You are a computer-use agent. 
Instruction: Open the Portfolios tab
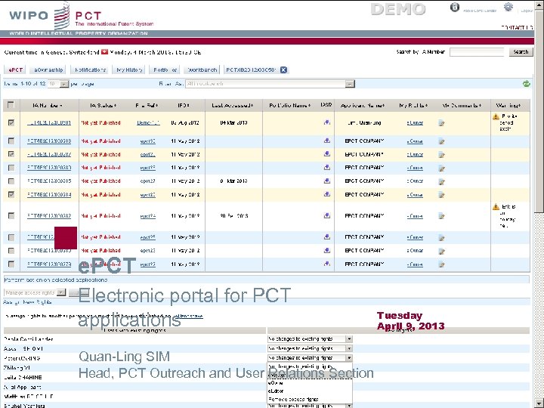pyautogui.click(x=165, y=70)
